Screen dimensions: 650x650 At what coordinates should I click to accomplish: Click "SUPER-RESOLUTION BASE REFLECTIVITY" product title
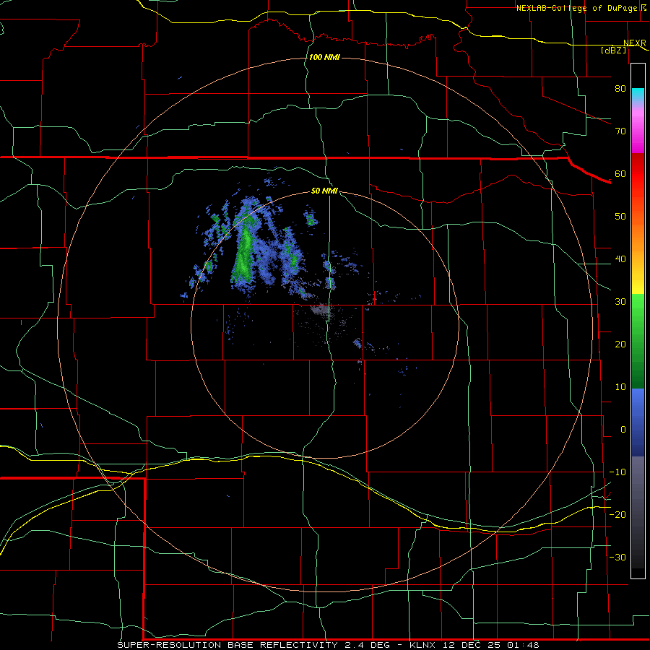pos(227,645)
